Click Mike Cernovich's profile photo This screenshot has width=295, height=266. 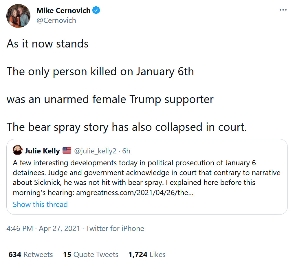(x=19, y=16)
